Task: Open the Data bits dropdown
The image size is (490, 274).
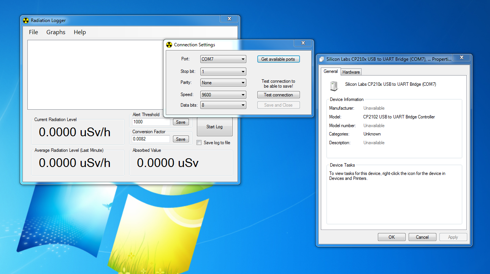Action: pyautogui.click(x=223, y=105)
